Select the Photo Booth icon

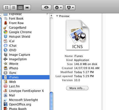[x=5, y=108]
